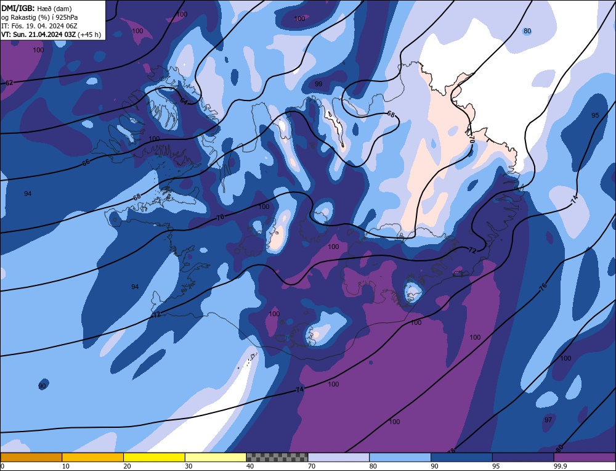Click the '(+45 h)' forecast offset text
Screen dimensions: 616x471
(89, 35)
